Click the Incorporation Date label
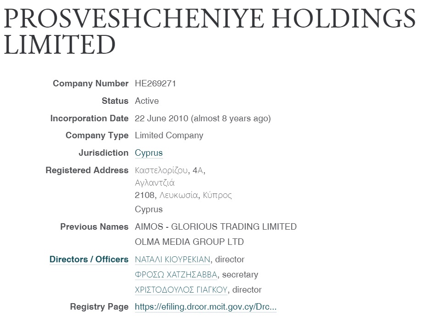 tap(89, 119)
